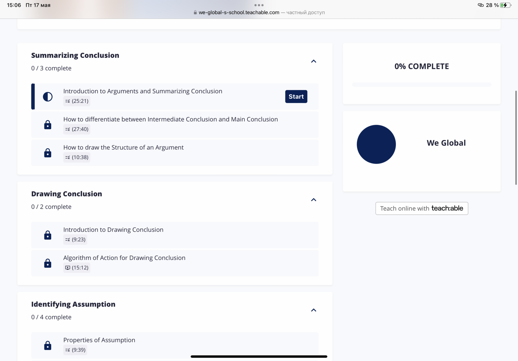Click the padlock icon in address bar
Image resolution: width=518 pixels, height=361 pixels.
[x=195, y=13]
